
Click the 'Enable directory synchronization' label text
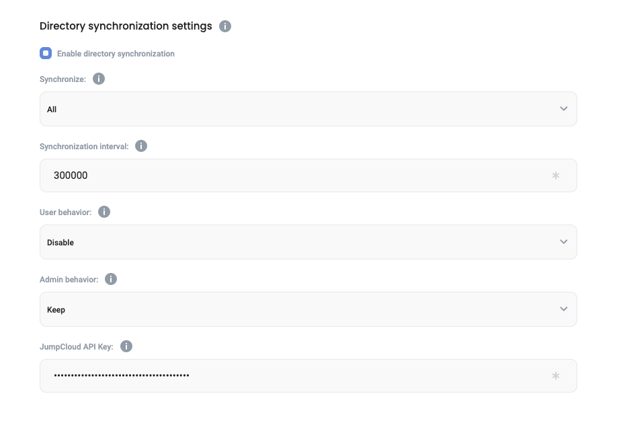[x=116, y=54]
